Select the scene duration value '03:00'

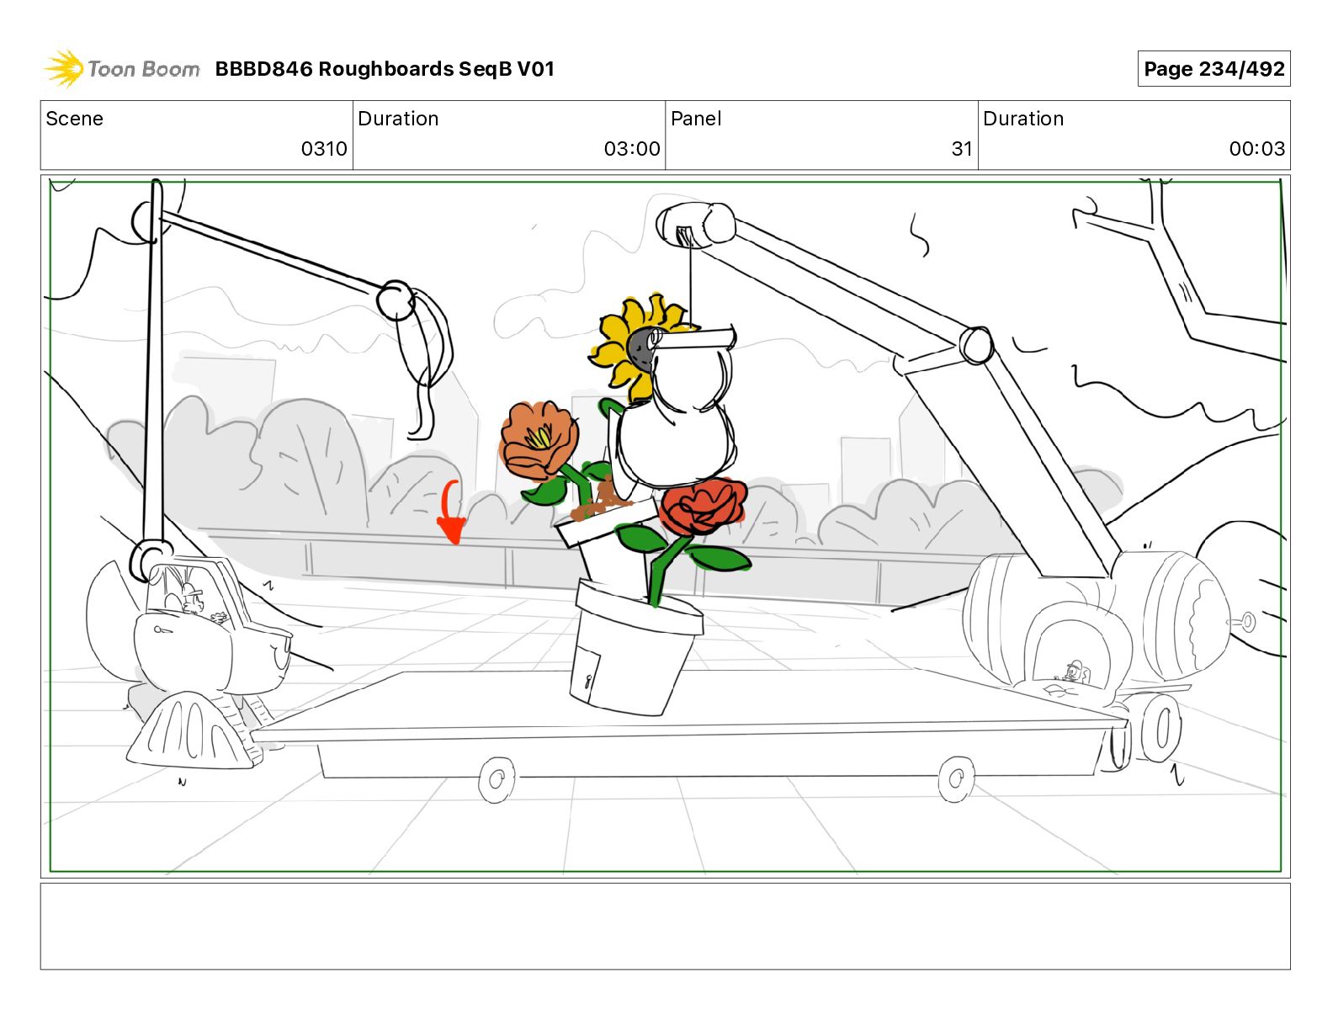point(632,149)
